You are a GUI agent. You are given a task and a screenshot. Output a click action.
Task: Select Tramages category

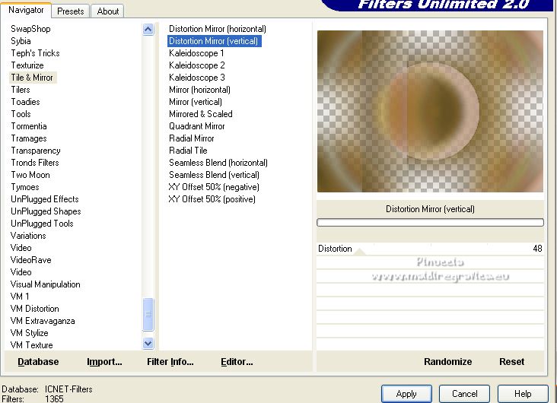pyautogui.click(x=29, y=138)
